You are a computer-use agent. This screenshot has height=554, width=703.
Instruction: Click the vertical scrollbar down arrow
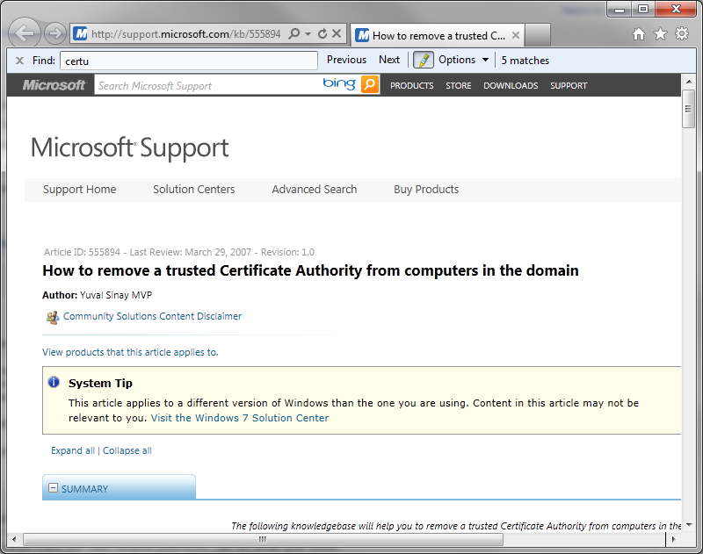688,525
